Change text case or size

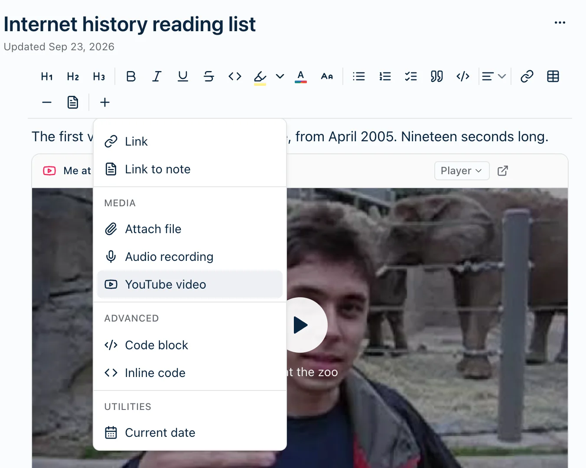pos(327,77)
